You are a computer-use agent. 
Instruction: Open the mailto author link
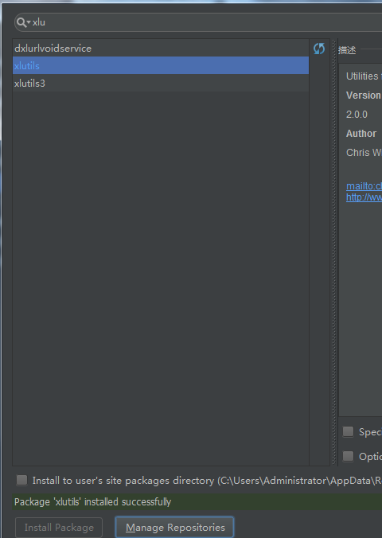click(364, 186)
